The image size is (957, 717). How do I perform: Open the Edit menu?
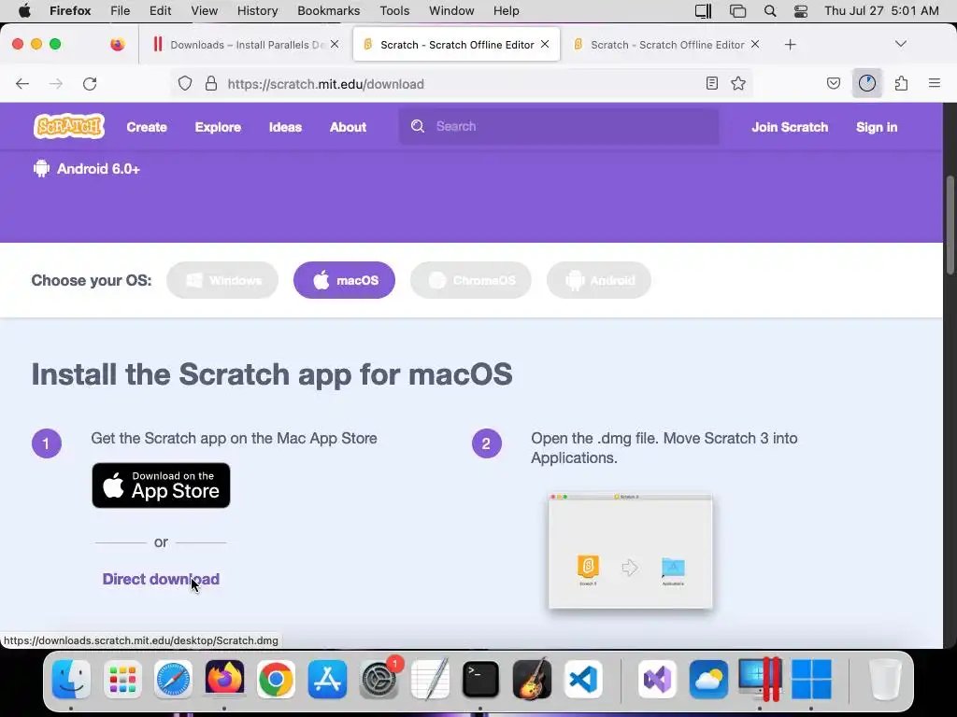click(x=161, y=11)
